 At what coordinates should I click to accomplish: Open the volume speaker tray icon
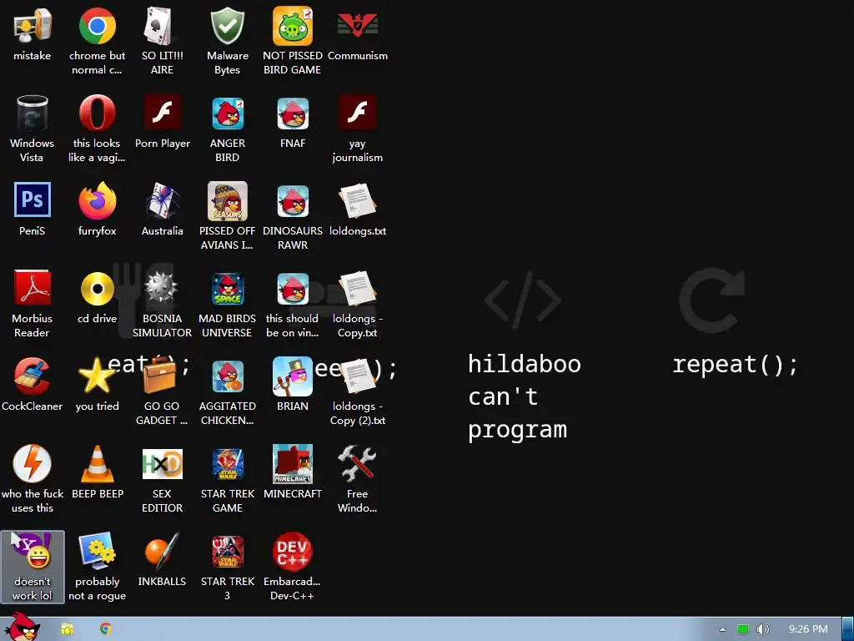click(762, 629)
